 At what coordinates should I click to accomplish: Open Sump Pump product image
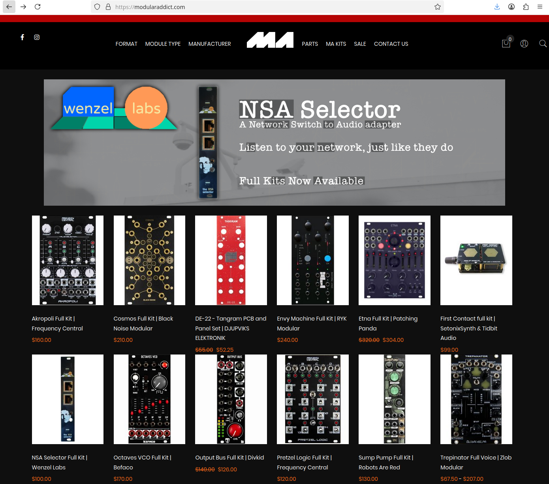point(395,399)
